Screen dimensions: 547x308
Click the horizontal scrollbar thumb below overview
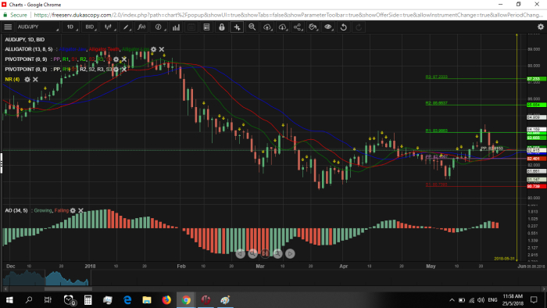pos(68,288)
